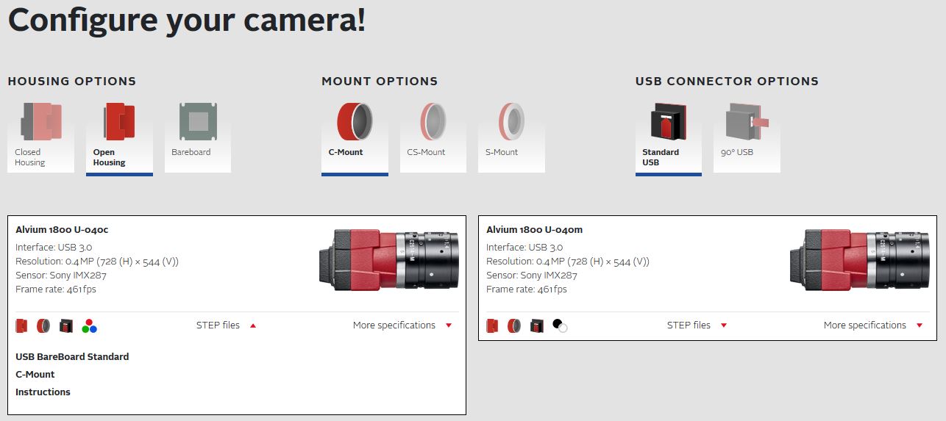946x421 pixels.
Task: Select the CS-Mount option
Action: tap(433, 137)
